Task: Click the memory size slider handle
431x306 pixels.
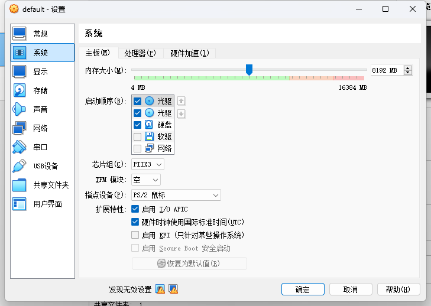Action: pyautogui.click(x=249, y=70)
